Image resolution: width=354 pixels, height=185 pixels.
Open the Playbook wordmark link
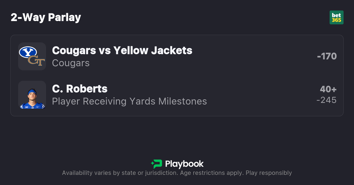click(184, 164)
